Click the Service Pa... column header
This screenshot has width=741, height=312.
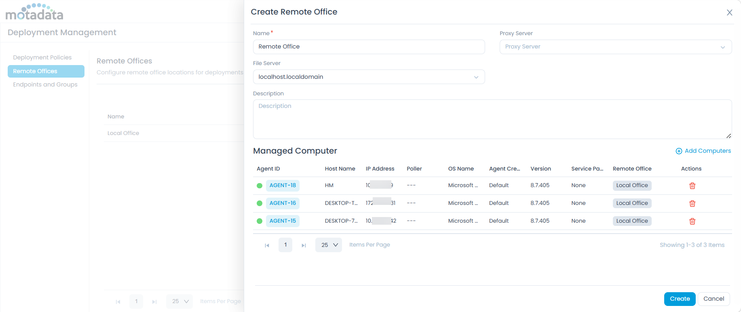(x=587, y=169)
